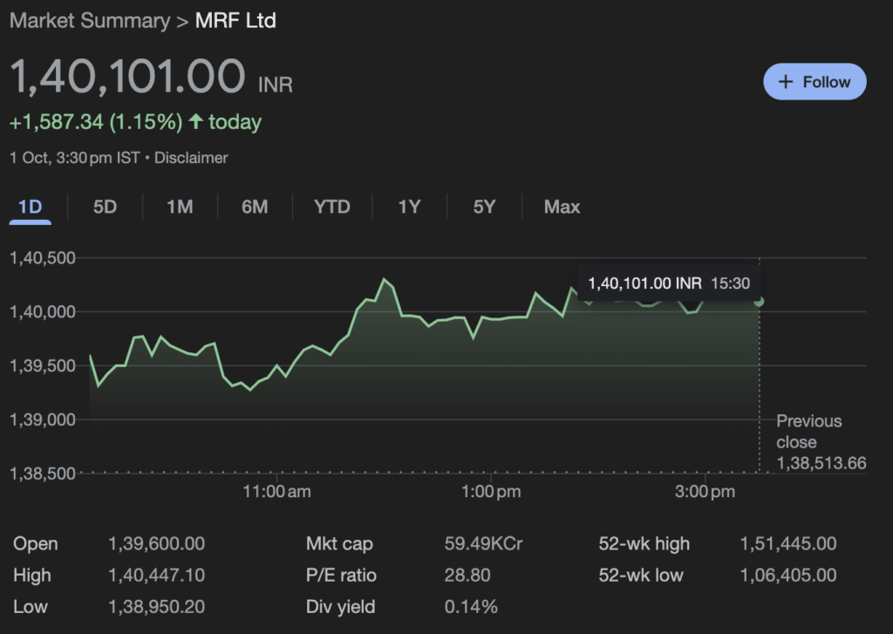Click the Open value 1,39,600.00
The image size is (893, 634).
[157, 543]
